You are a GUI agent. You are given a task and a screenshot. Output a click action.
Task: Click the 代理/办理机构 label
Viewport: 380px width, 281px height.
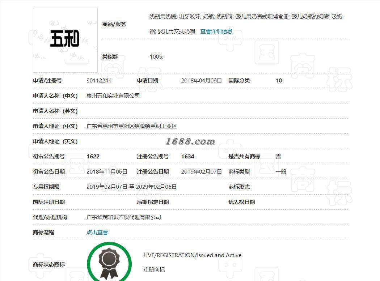pos(50,217)
